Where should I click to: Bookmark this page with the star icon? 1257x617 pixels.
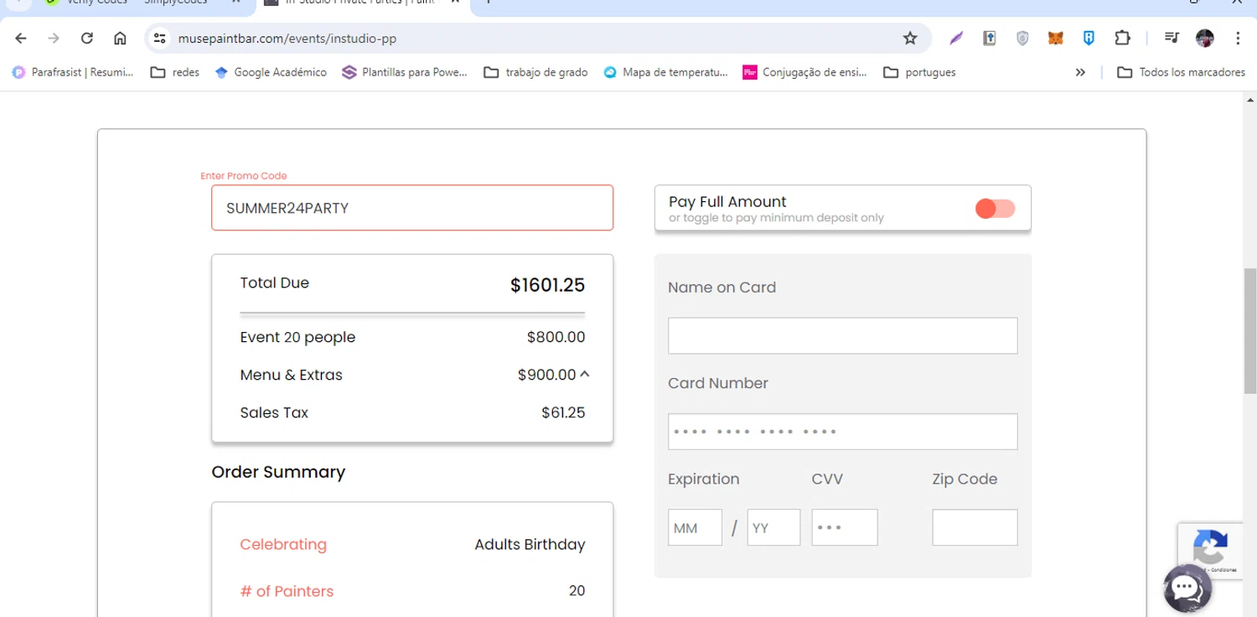[910, 39]
